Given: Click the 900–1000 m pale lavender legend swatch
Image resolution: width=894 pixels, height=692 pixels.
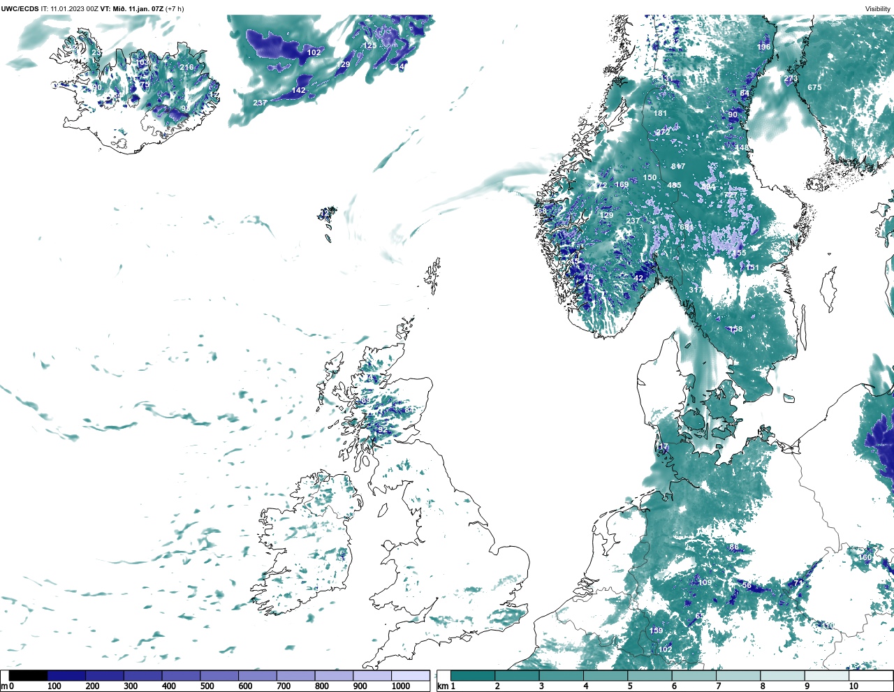Looking at the screenshot, I should pos(372,675).
